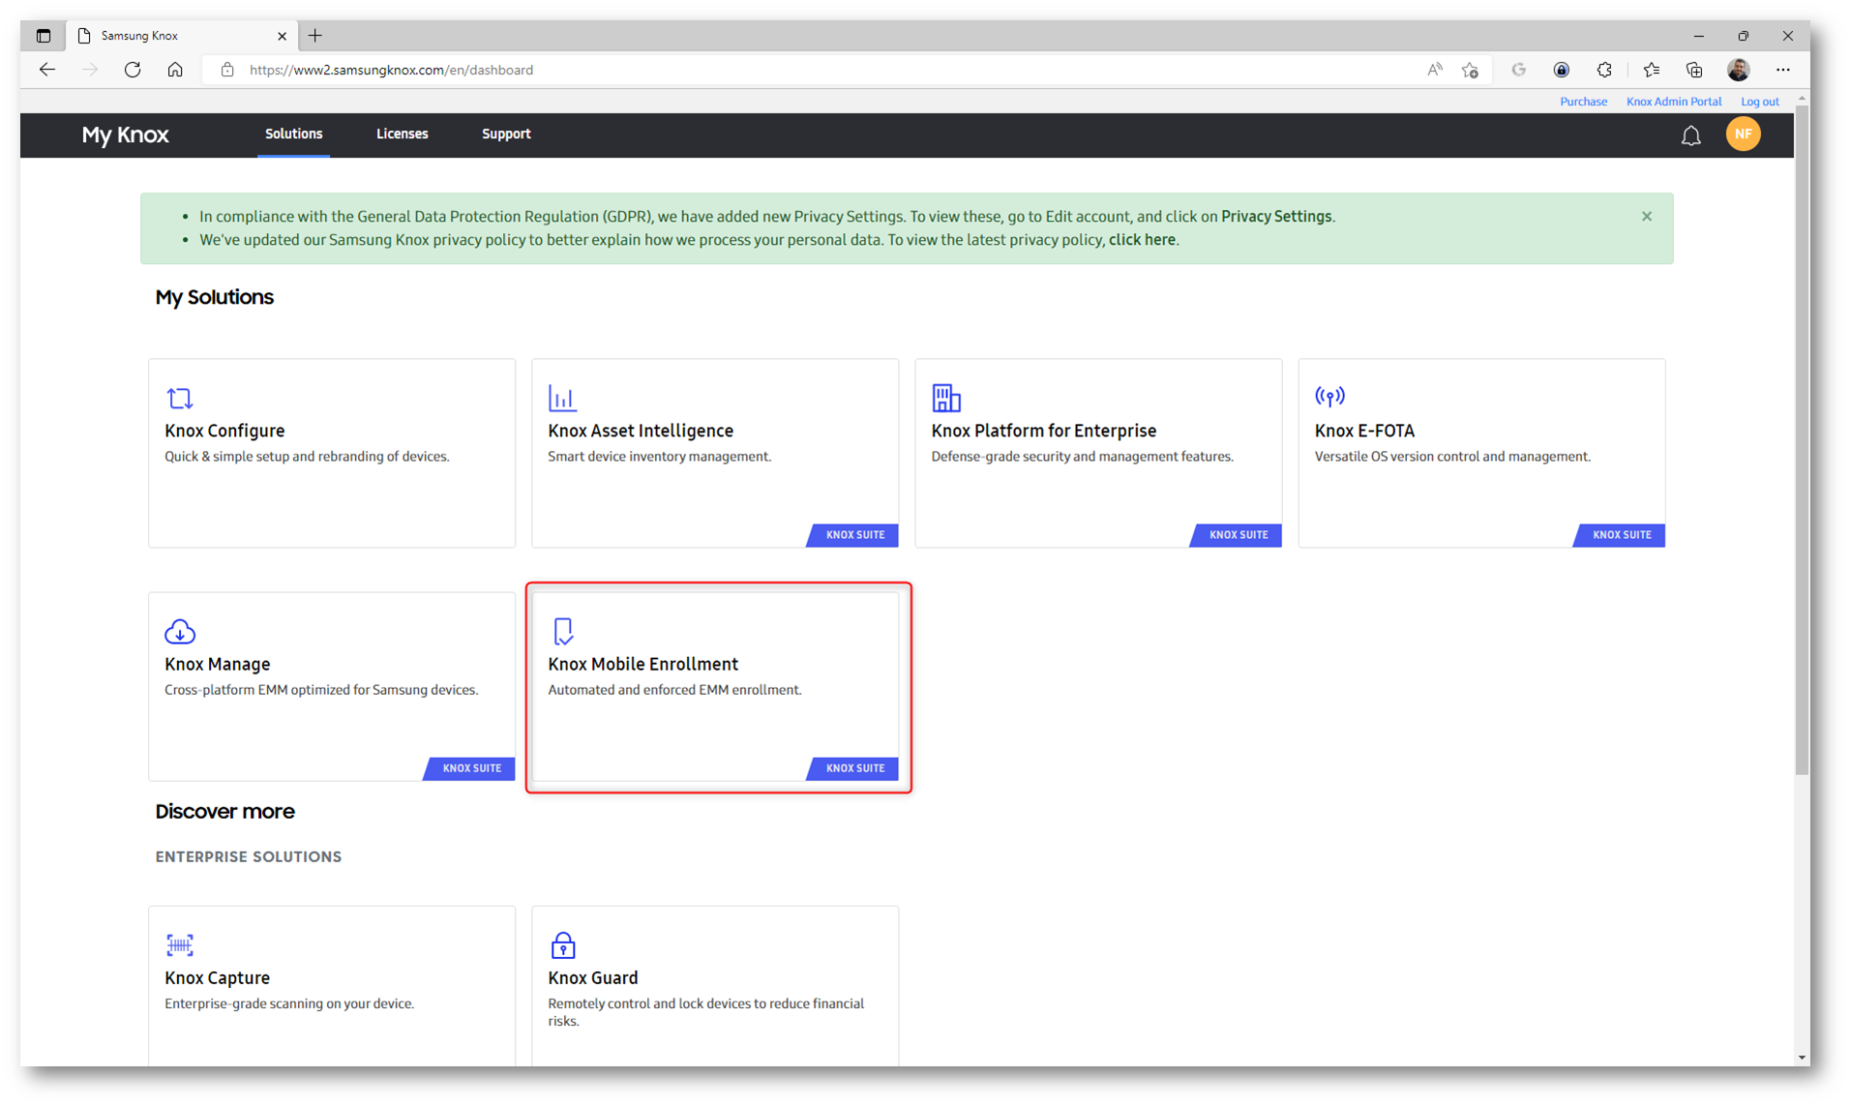Click KNOX SUITE badge on Knox E-FOTA
This screenshot has height=1107, width=1851.
[x=1620, y=535]
